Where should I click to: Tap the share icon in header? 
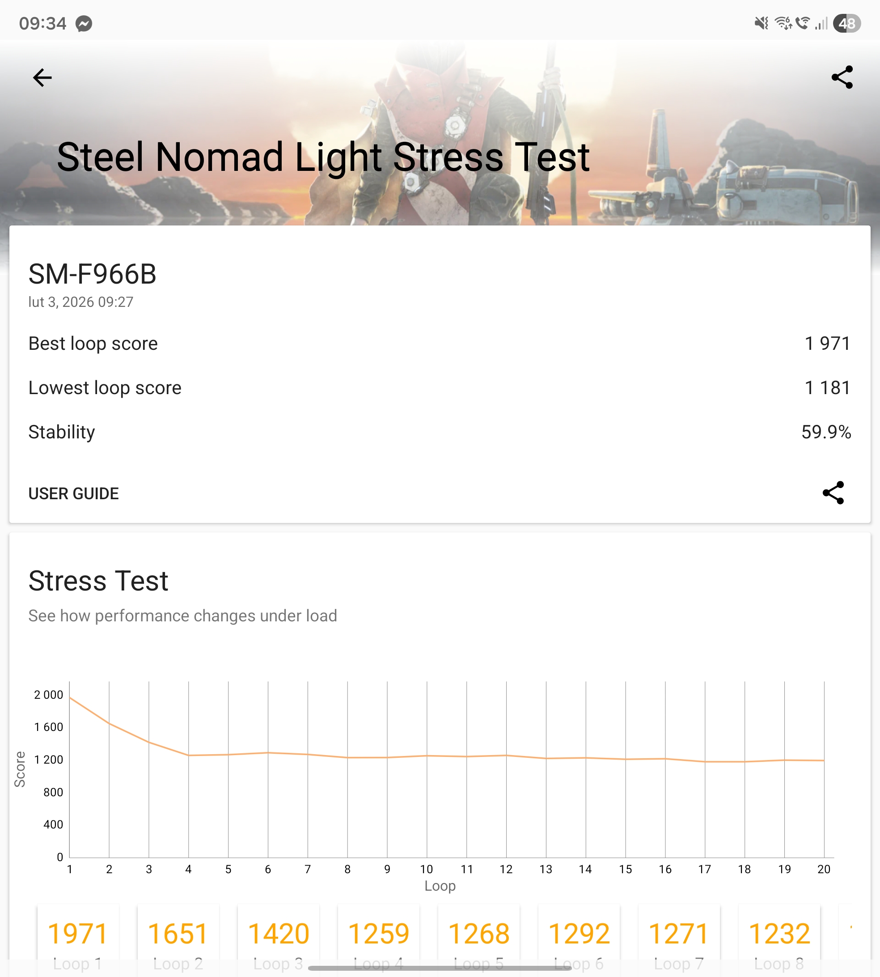click(x=842, y=77)
